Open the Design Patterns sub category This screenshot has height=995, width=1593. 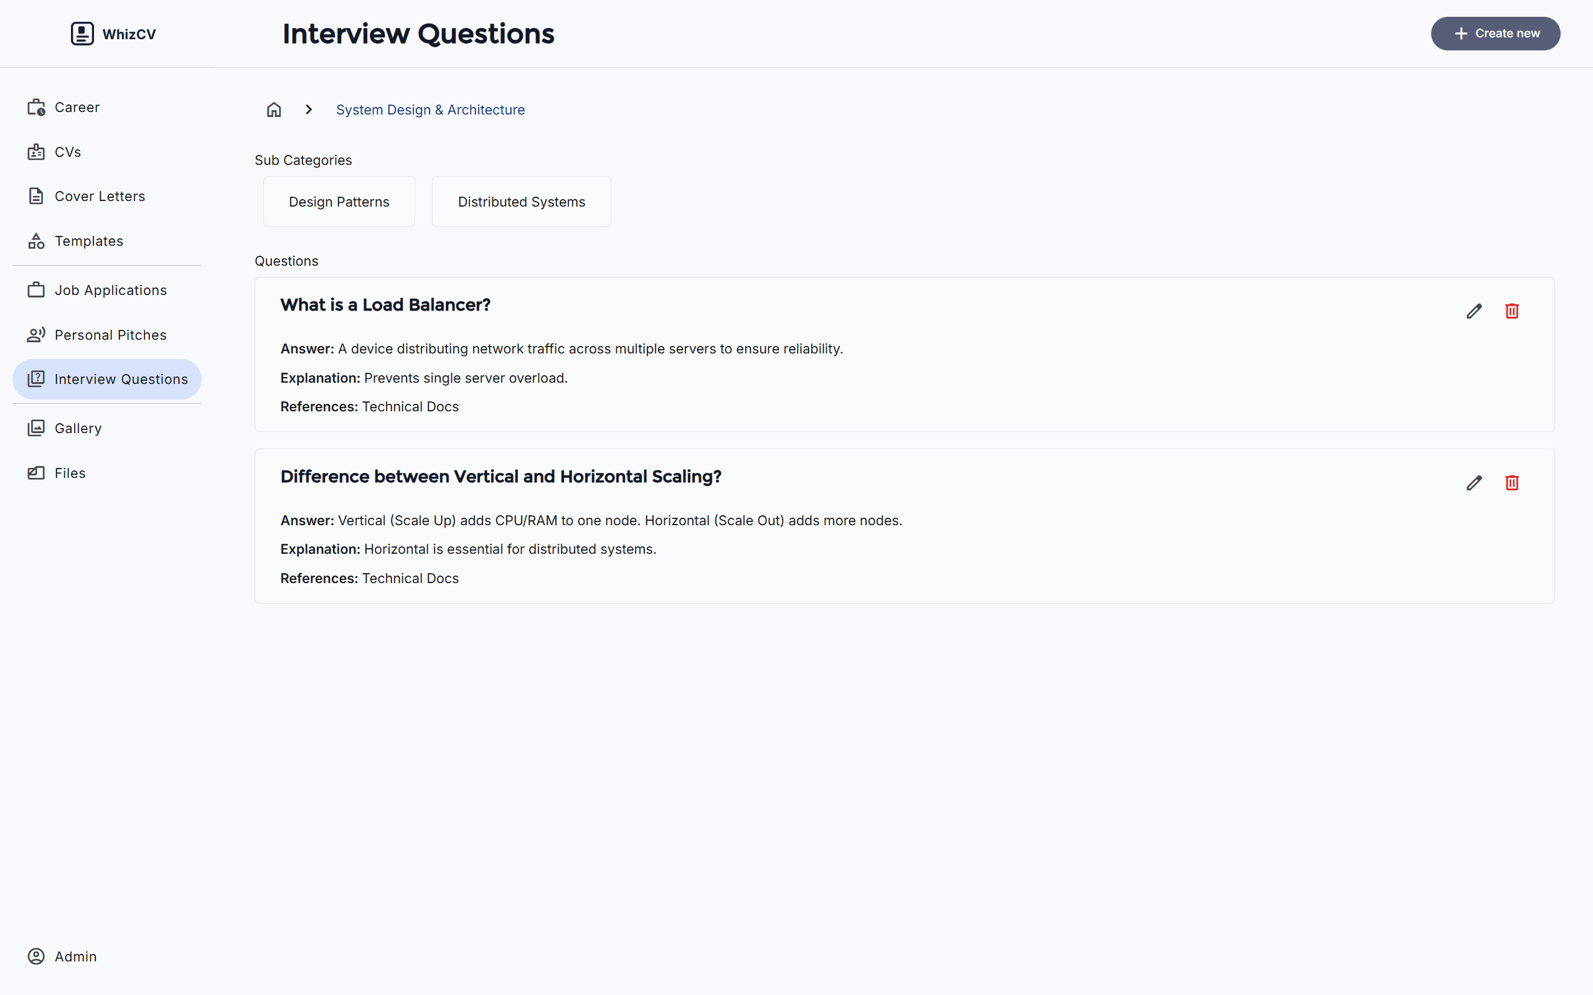339,202
